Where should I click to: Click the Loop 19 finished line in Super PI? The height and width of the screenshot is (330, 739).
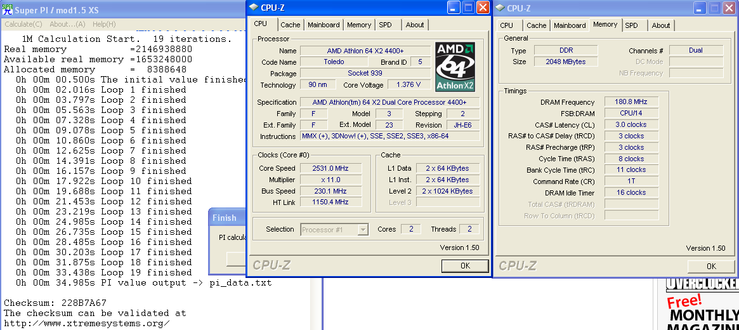[103, 272]
